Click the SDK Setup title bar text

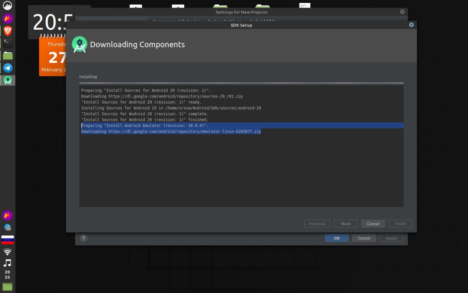(x=241, y=25)
